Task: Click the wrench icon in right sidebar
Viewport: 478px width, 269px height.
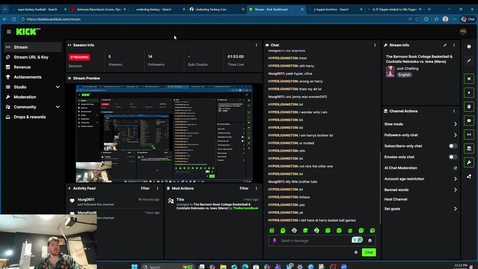Action: tap(469, 163)
